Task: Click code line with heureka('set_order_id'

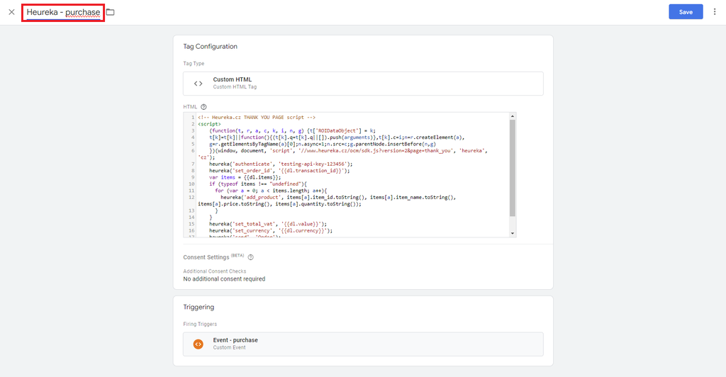Action: pyautogui.click(x=279, y=171)
